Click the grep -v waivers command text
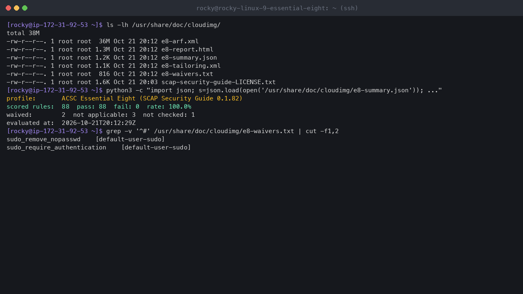523x294 pixels. tap(222, 131)
